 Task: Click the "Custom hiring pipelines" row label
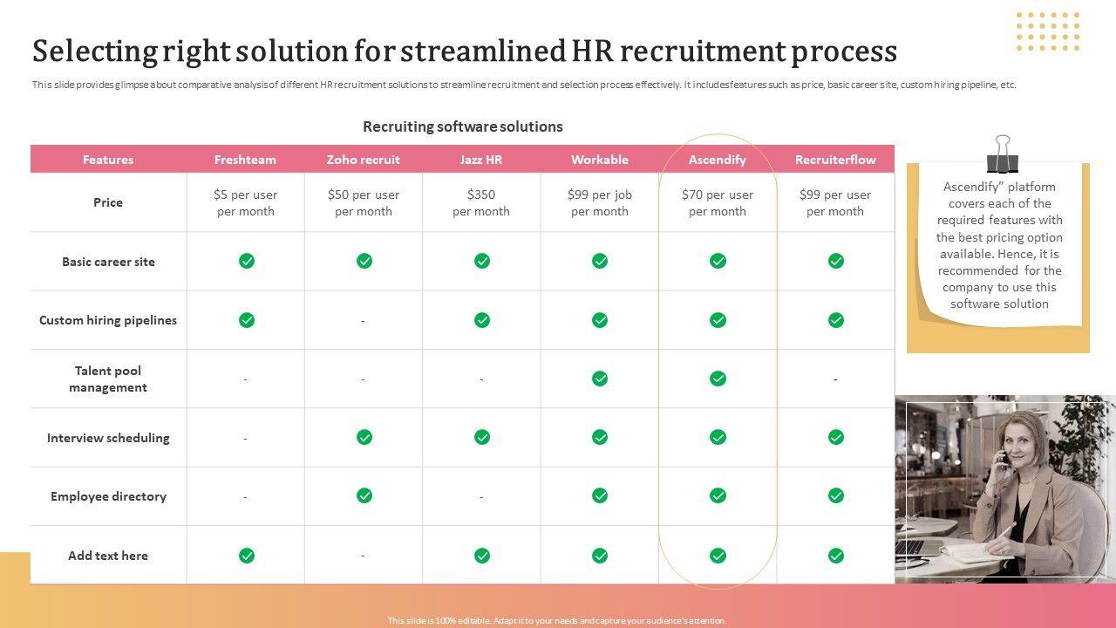tap(108, 320)
